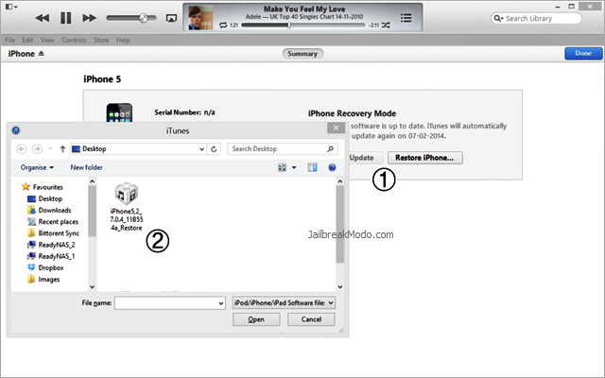Viewport: 605px width, 378px height.
Task: Toggle the shuffle icon
Action: (386, 26)
